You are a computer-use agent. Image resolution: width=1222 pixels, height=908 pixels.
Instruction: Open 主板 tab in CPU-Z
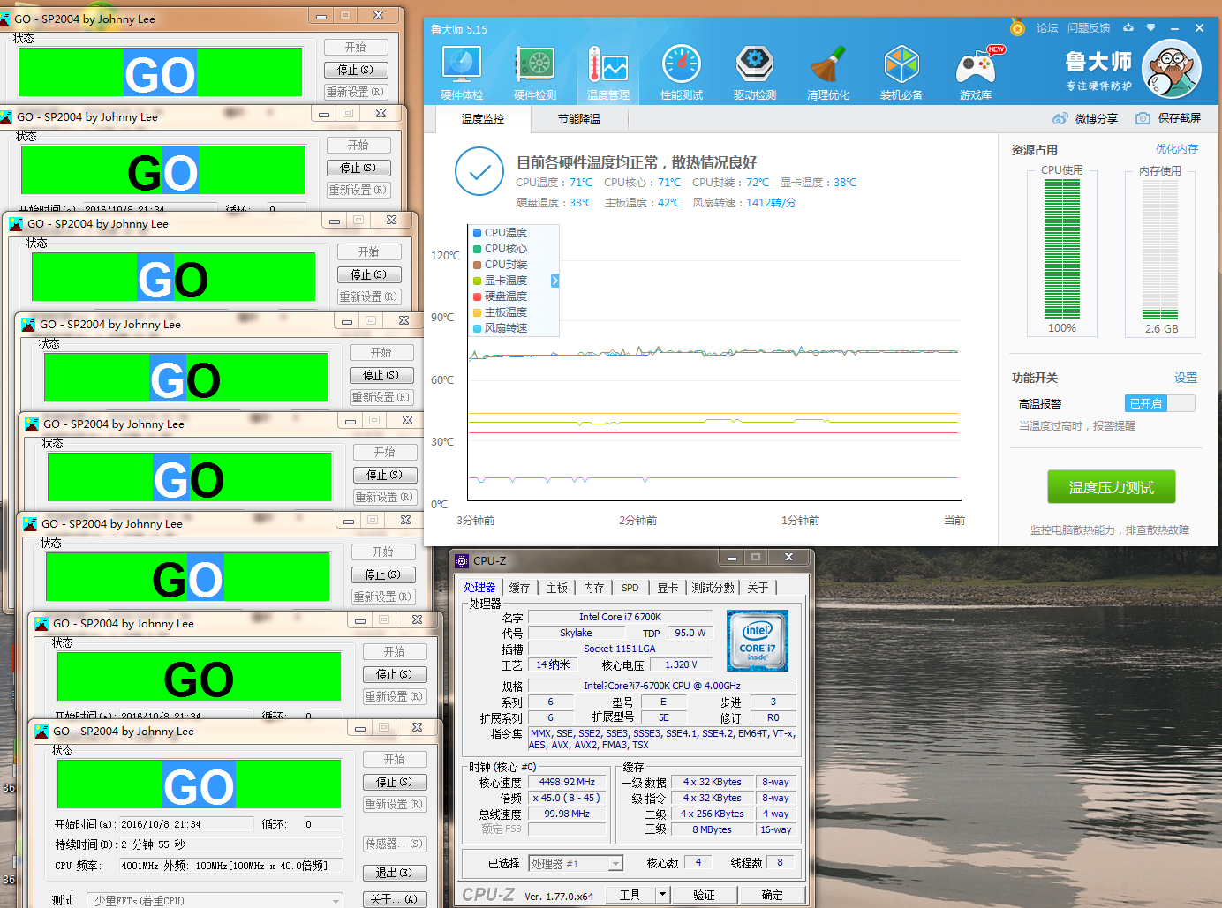(x=557, y=588)
